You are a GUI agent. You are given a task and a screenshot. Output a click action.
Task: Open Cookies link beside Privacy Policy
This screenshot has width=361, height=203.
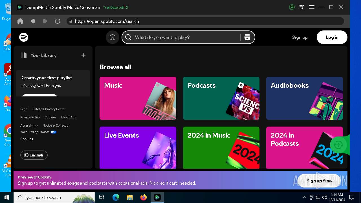pos(50,117)
